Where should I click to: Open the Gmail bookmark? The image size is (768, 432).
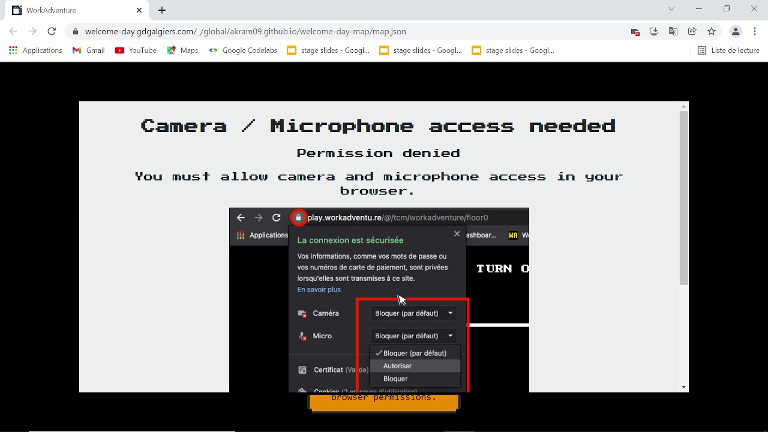tap(89, 50)
